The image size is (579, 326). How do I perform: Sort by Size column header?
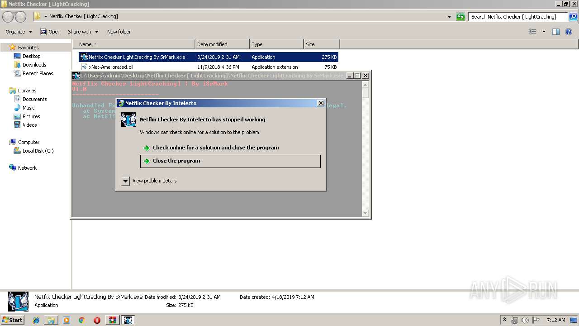point(322,44)
